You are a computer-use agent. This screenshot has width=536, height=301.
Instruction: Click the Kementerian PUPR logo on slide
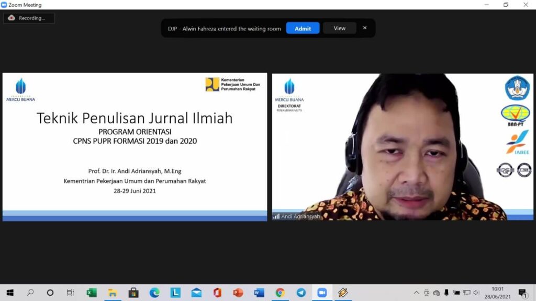point(233,84)
